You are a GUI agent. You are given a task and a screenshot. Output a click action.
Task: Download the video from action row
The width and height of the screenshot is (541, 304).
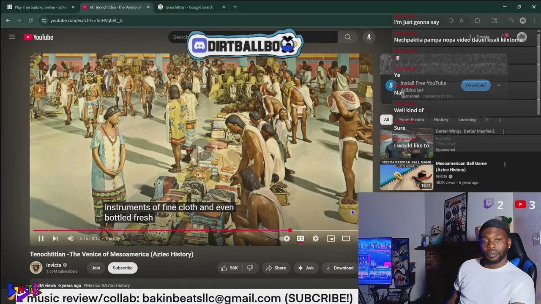click(339, 268)
